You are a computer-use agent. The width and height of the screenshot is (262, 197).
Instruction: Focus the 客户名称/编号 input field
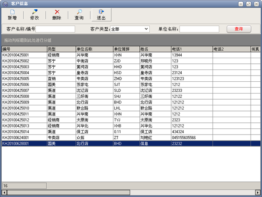point(56,29)
